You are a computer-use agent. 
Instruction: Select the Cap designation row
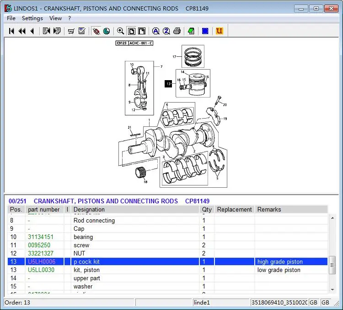[x=167, y=228]
